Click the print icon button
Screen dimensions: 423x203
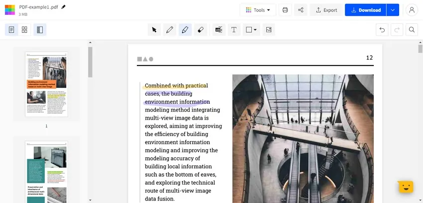[x=285, y=10]
